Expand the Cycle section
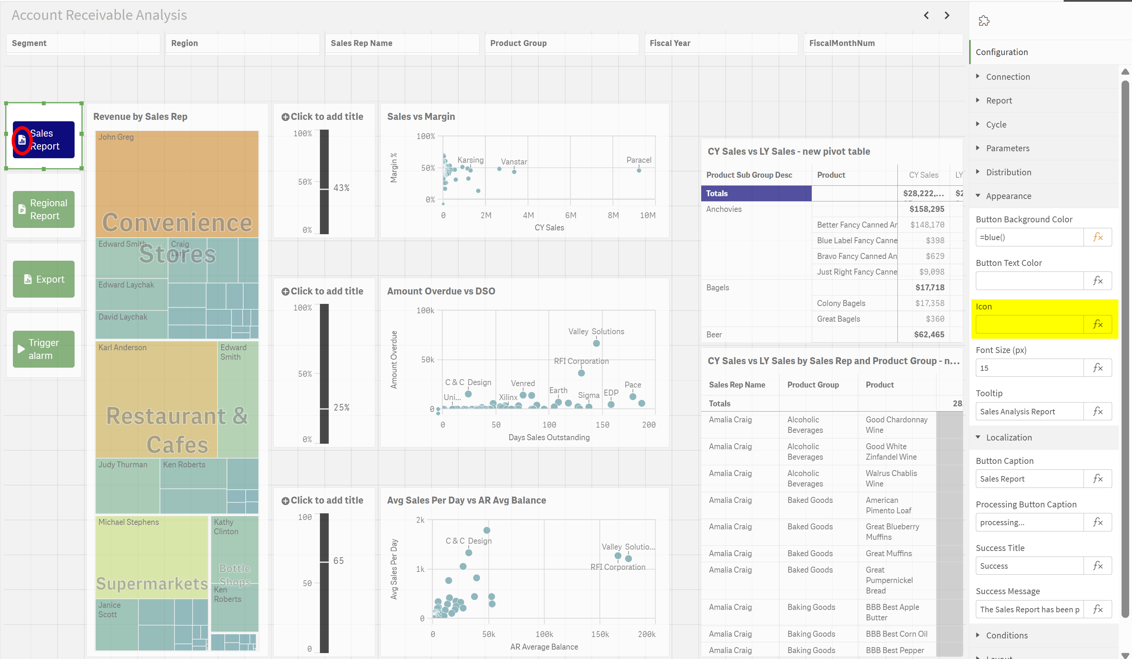 1043,124
